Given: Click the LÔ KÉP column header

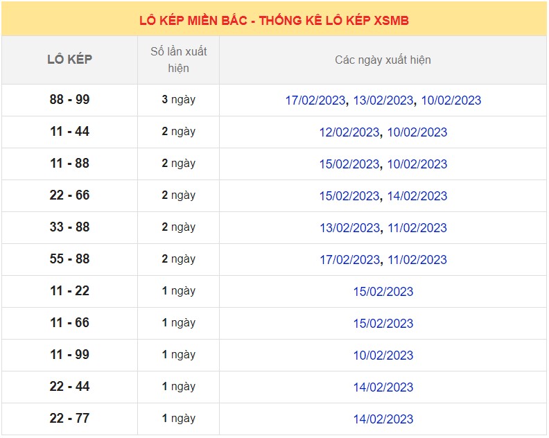Looking at the screenshot, I should 69,60.
